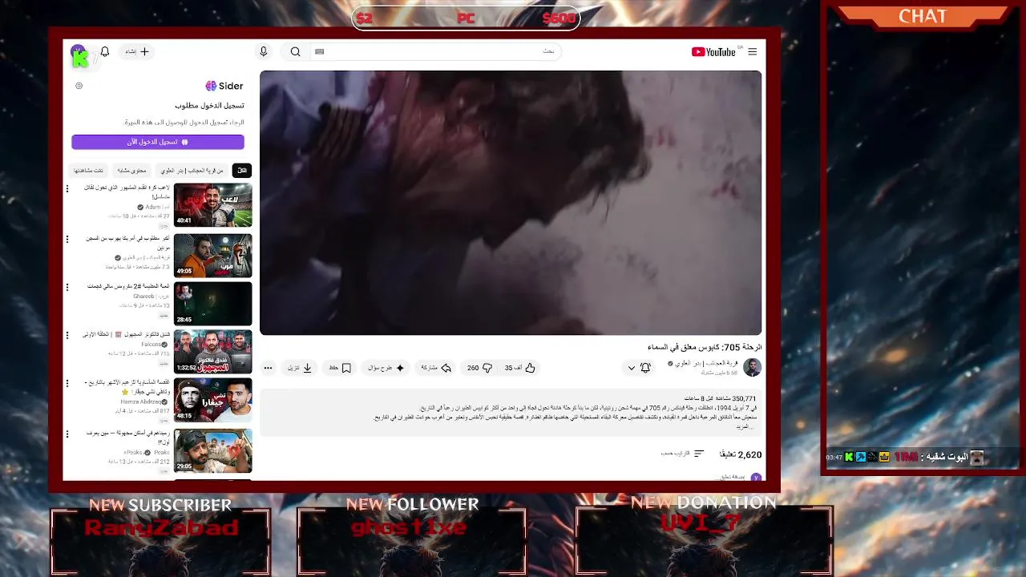Open the 40:41 suggested video thumbnail
This screenshot has width=1026, height=577.
[x=212, y=205]
